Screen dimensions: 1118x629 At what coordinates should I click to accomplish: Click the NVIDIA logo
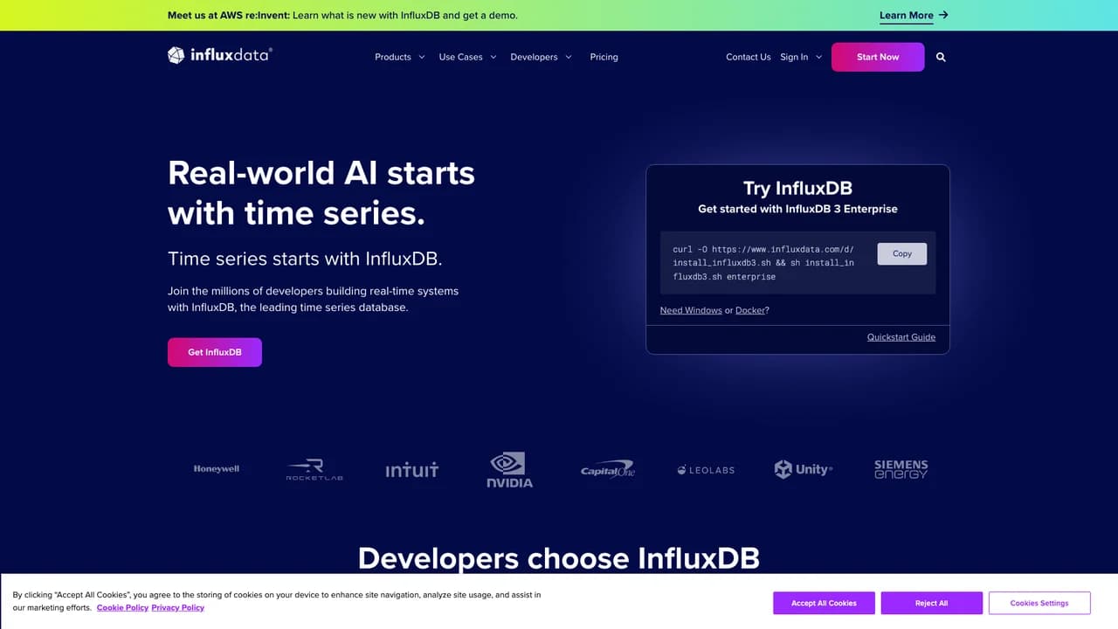coord(510,469)
